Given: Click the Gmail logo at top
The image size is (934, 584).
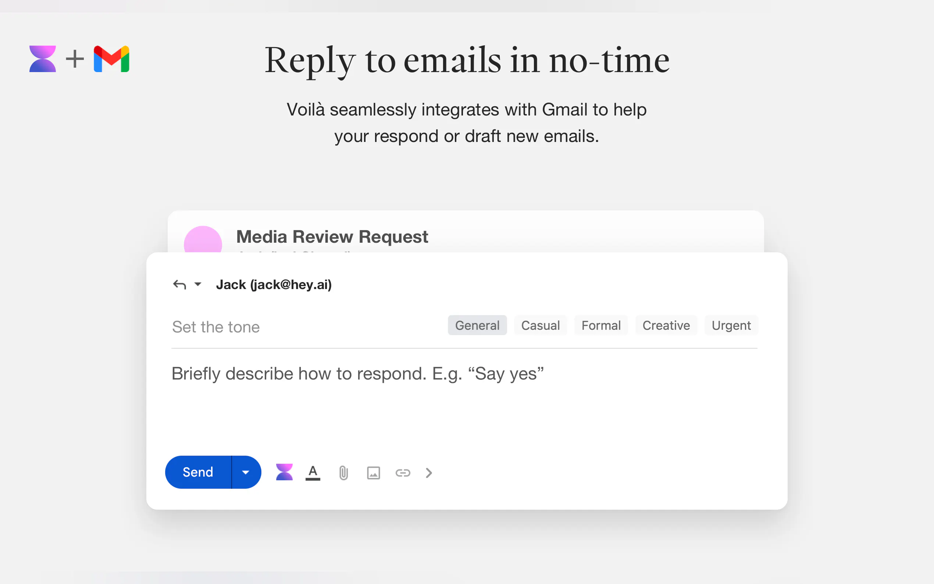Looking at the screenshot, I should tap(111, 59).
